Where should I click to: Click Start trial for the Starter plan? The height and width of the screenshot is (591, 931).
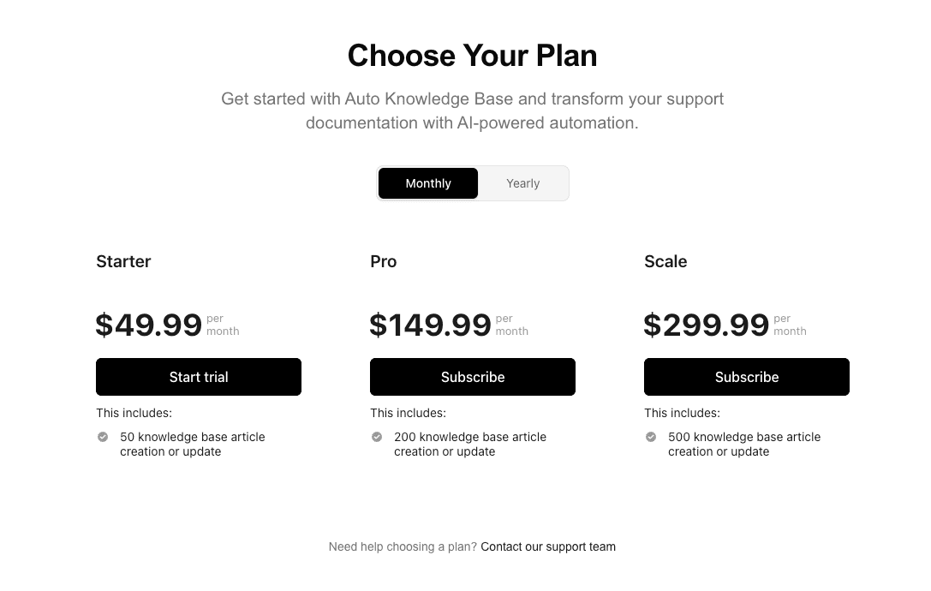[x=198, y=377]
